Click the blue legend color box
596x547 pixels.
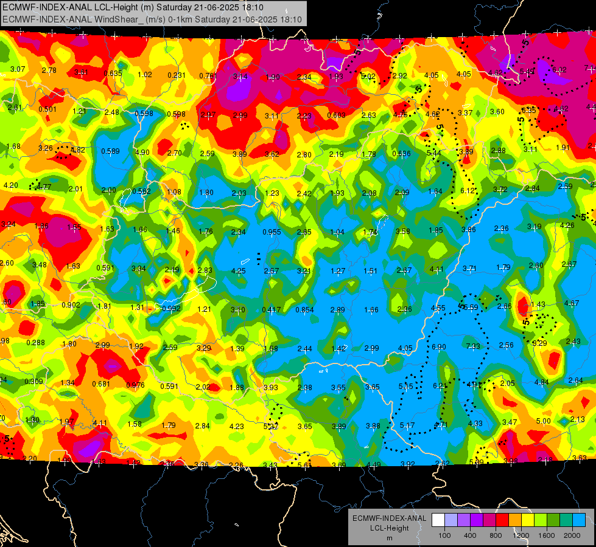[579, 520]
